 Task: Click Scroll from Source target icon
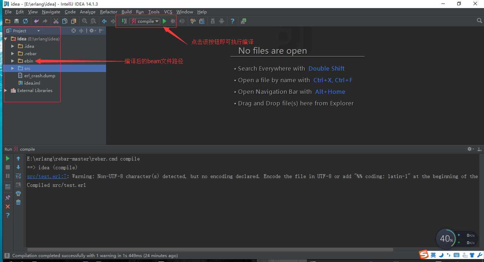[74, 31]
